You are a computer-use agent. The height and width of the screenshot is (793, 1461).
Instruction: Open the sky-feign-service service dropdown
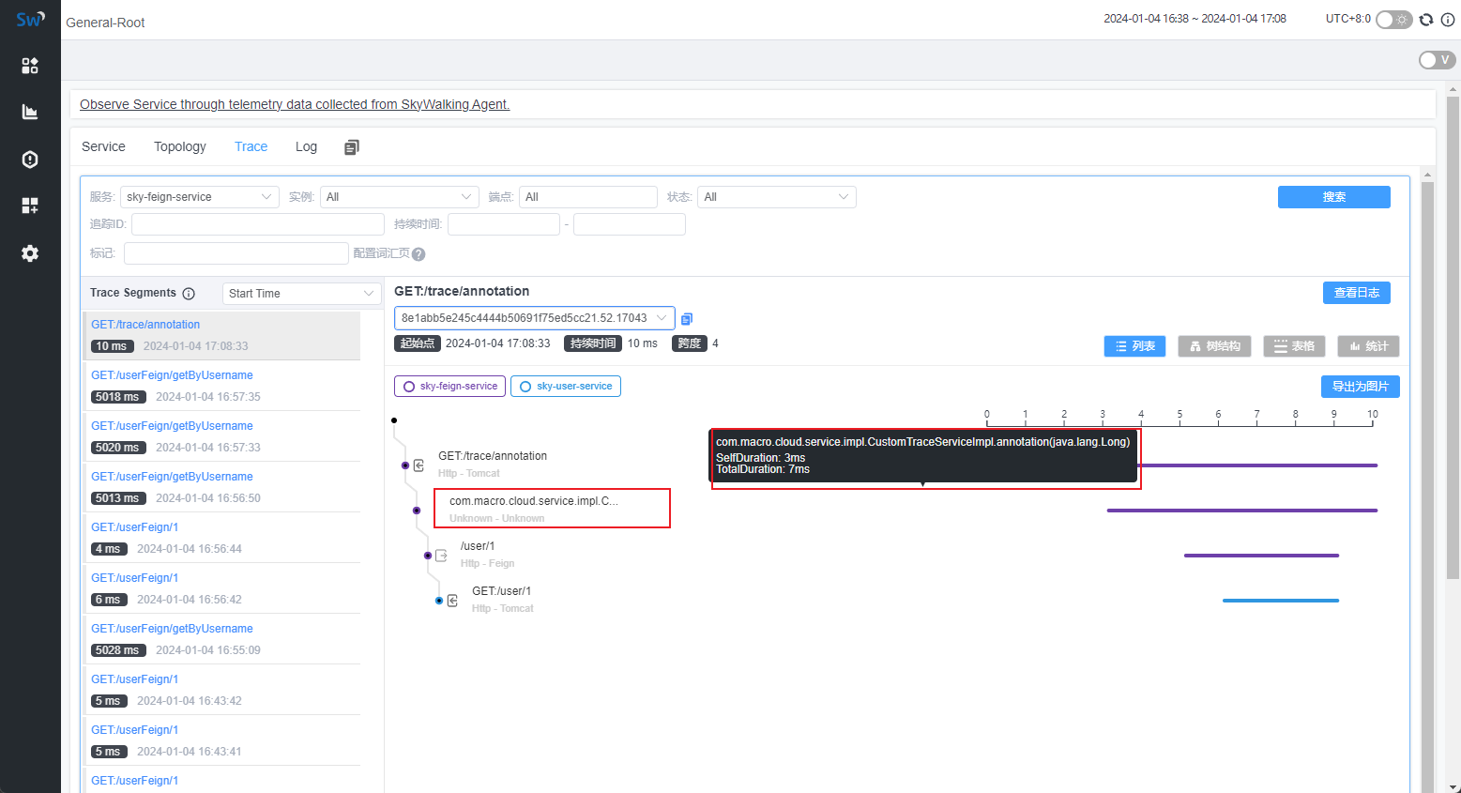[199, 197]
